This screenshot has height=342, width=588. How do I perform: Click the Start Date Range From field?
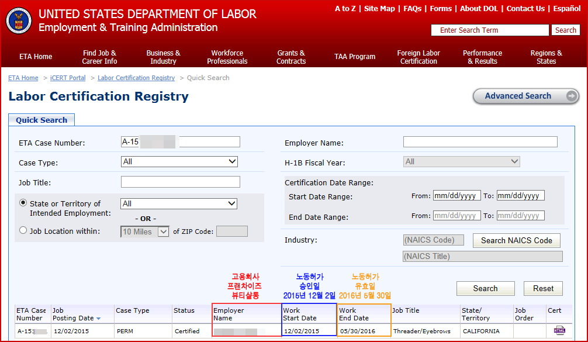point(456,196)
